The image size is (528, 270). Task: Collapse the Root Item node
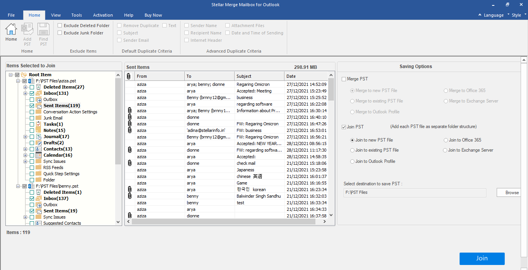(x=11, y=75)
